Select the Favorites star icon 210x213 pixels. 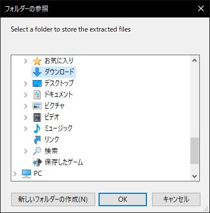(37, 61)
